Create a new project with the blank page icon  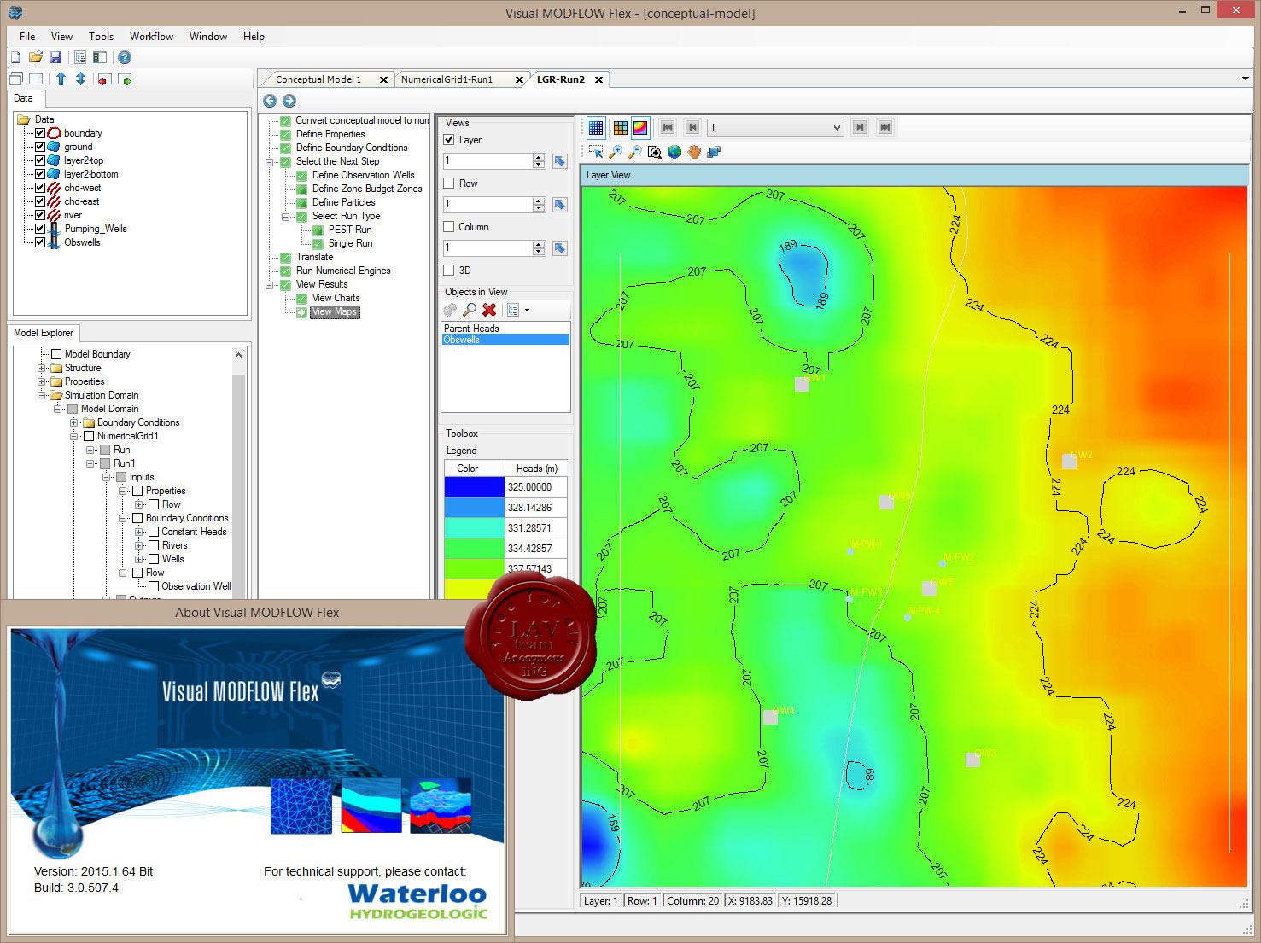click(x=16, y=57)
